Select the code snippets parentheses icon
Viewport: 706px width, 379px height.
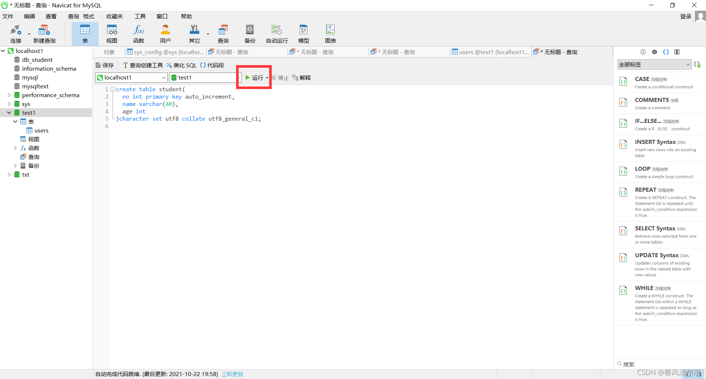(x=666, y=52)
